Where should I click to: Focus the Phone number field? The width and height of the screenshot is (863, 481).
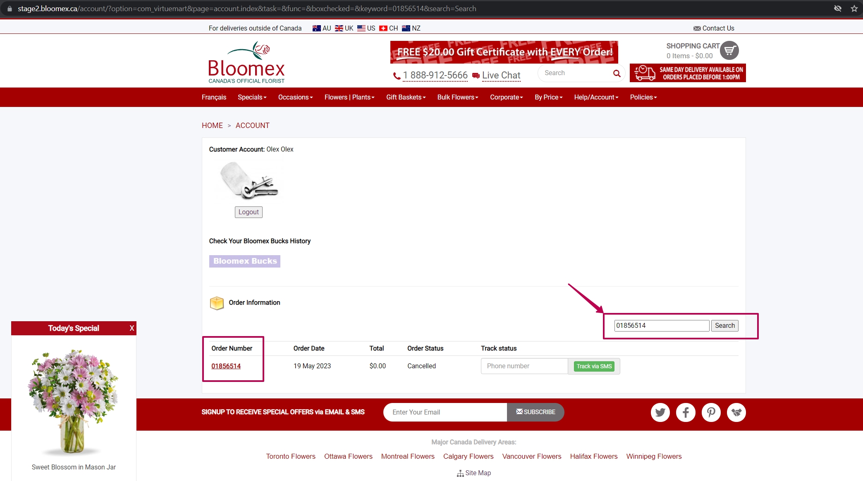pos(524,366)
